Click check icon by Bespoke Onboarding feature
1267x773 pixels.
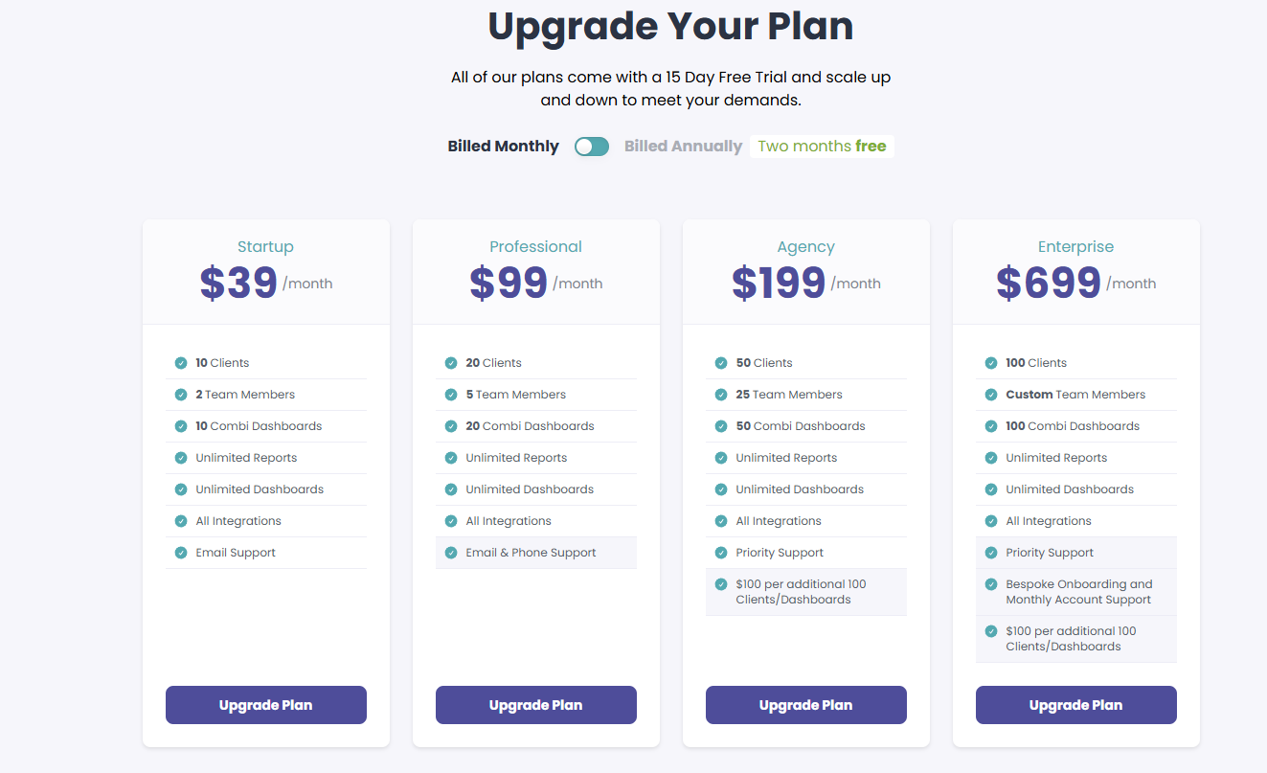coord(991,584)
